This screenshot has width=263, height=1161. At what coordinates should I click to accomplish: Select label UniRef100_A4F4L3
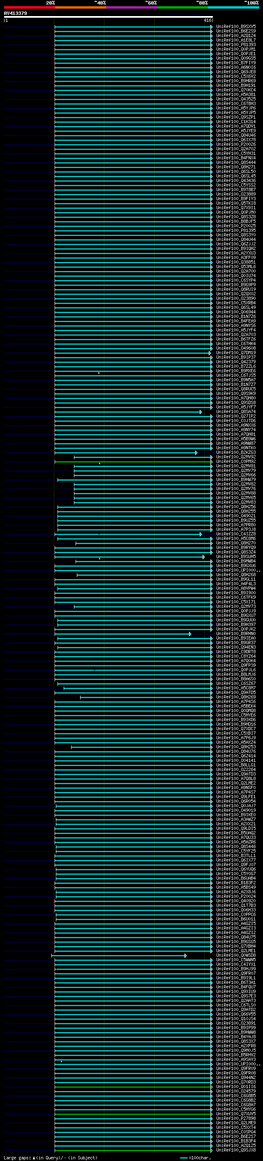(x=235, y=584)
